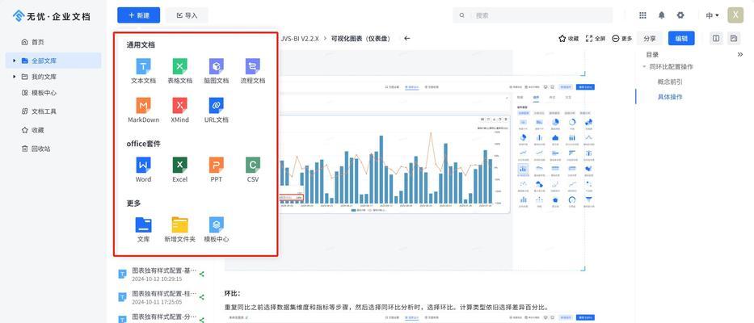The height and width of the screenshot is (323, 754).
Task: Toggle 全屏 fullscreen view
Action: [595, 38]
